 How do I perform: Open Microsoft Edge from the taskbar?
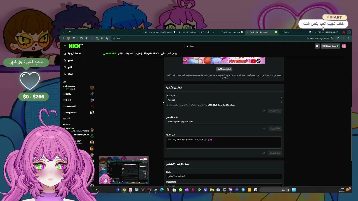[162, 190]
